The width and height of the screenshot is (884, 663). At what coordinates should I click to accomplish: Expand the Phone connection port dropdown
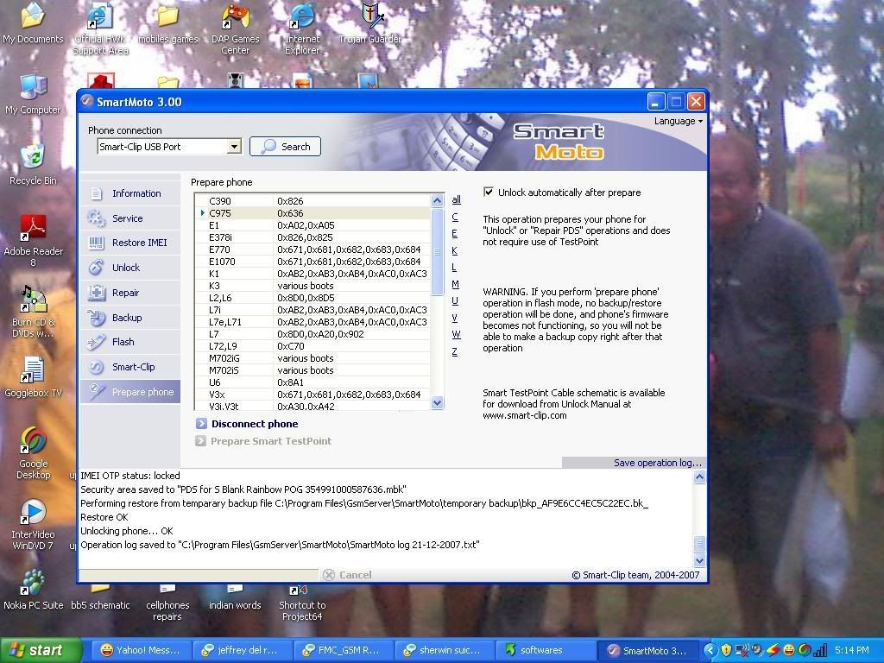[x=233, y=147]
